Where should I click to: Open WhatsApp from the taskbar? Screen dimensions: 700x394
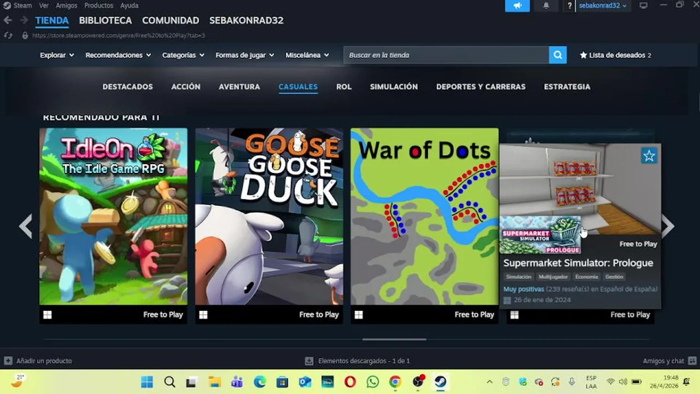click(x=372, y=382)
